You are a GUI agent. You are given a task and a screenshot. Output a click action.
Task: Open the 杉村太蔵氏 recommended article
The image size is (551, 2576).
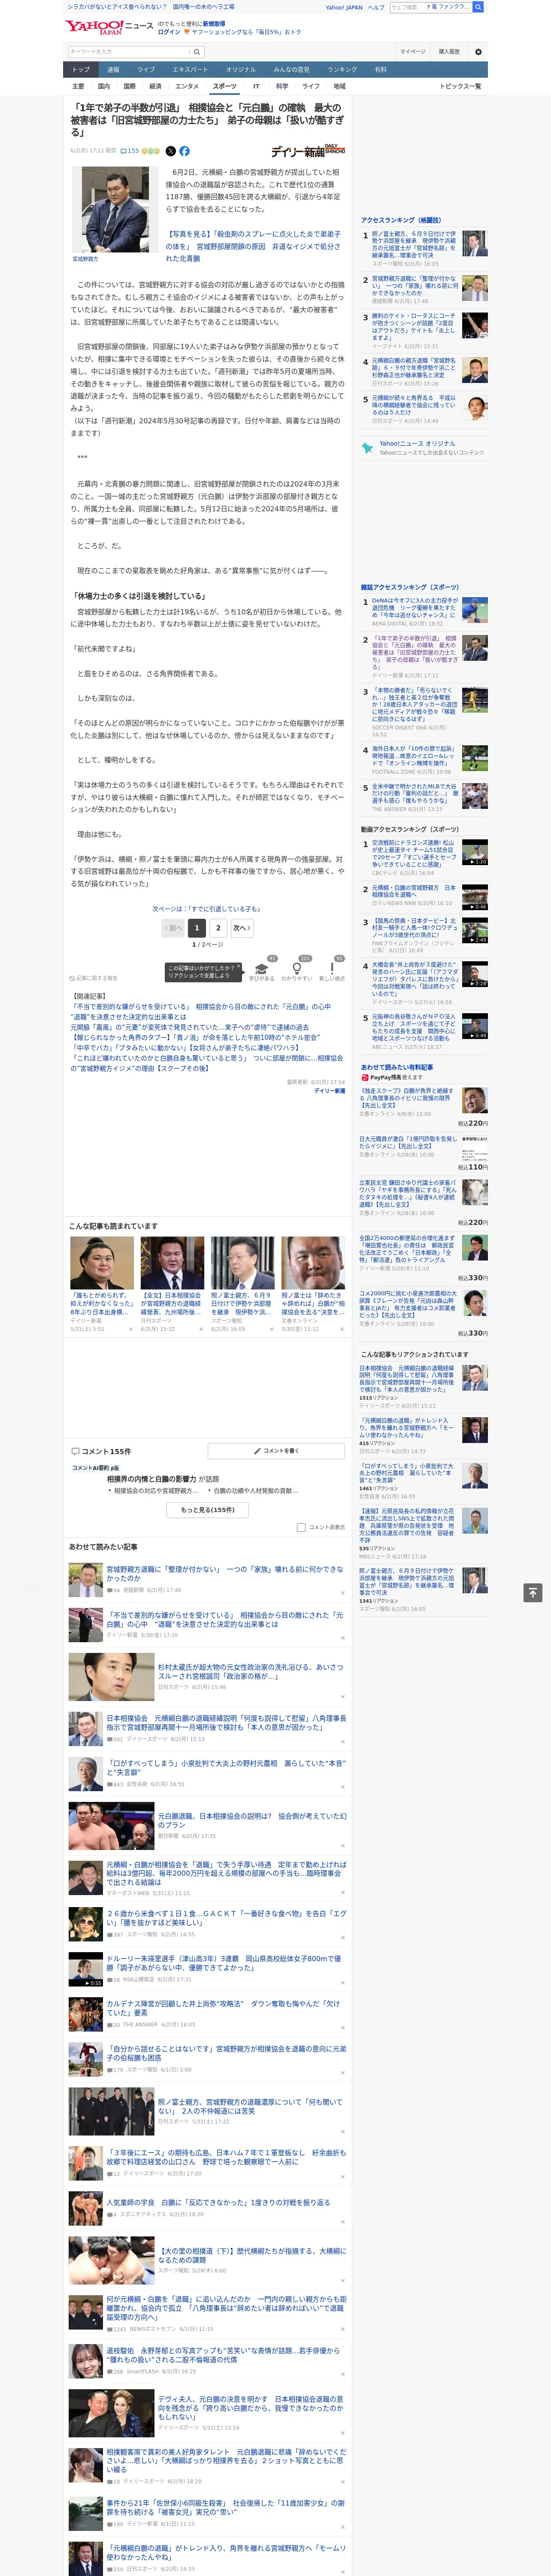point(250,1671)
